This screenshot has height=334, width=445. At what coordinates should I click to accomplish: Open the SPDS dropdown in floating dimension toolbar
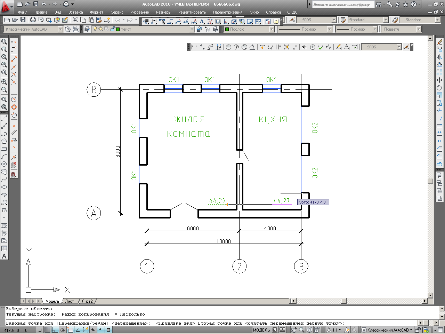coord(399,47)
